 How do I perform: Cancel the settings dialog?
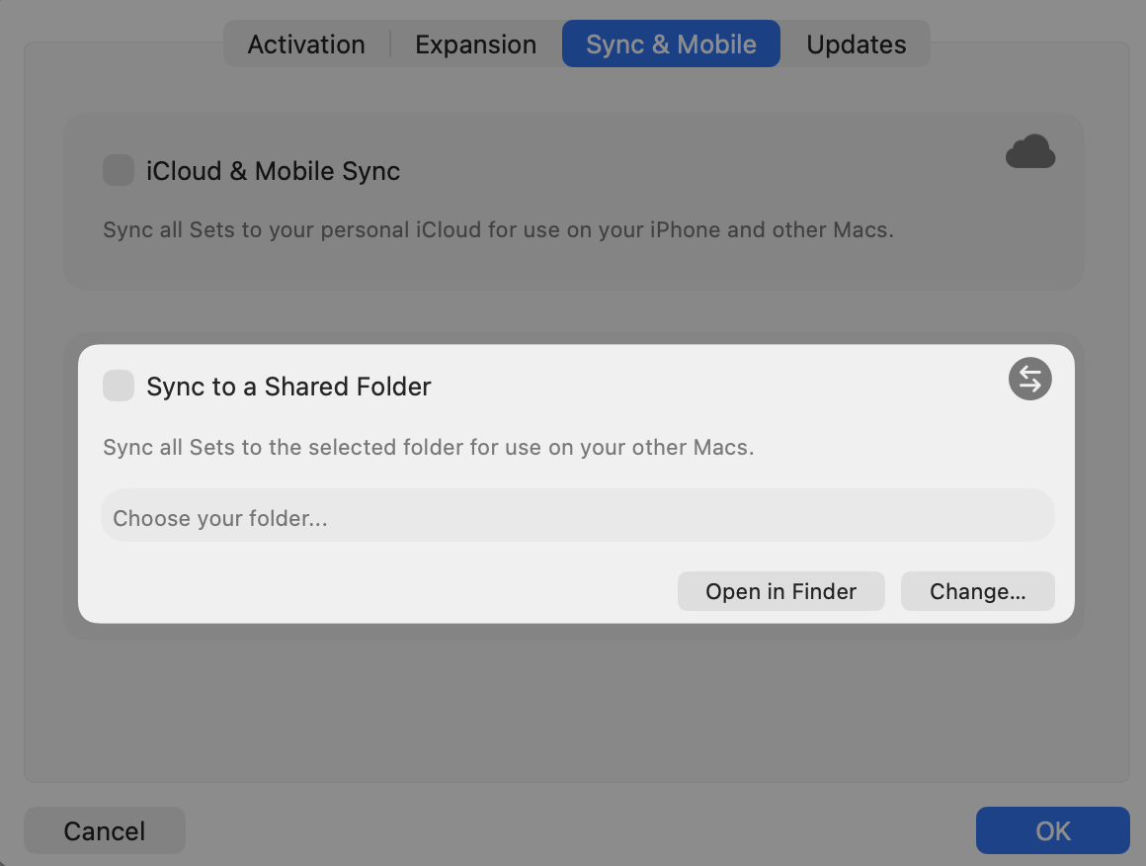[x=105, y=830]
